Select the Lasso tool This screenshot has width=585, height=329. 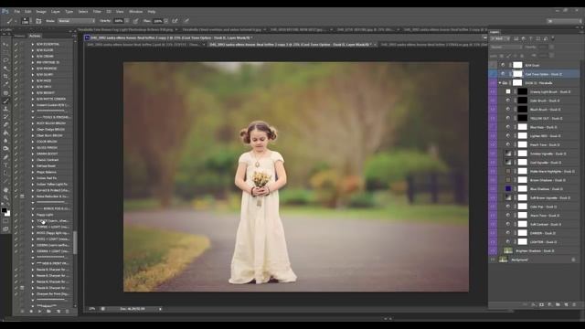click(x=5, y=60)
